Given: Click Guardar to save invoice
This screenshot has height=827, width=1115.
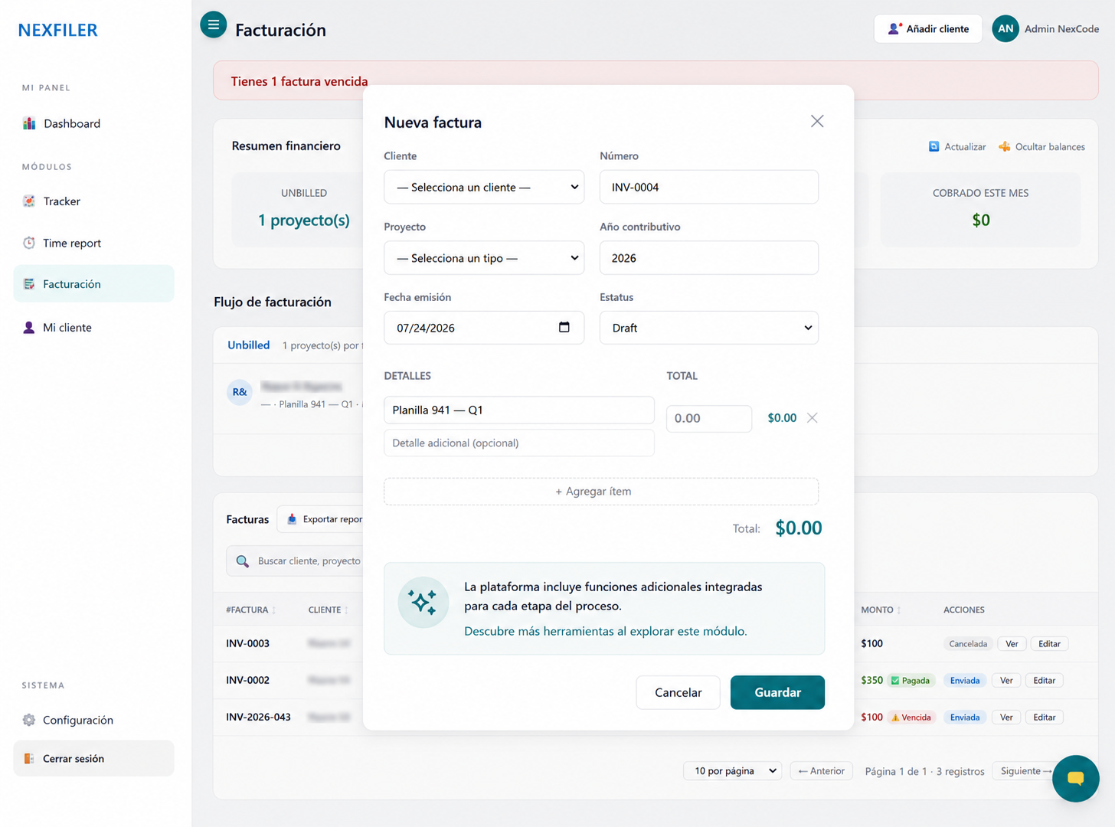Looking at the screenshot, I should pyautogui.click(x=777, y=692).
